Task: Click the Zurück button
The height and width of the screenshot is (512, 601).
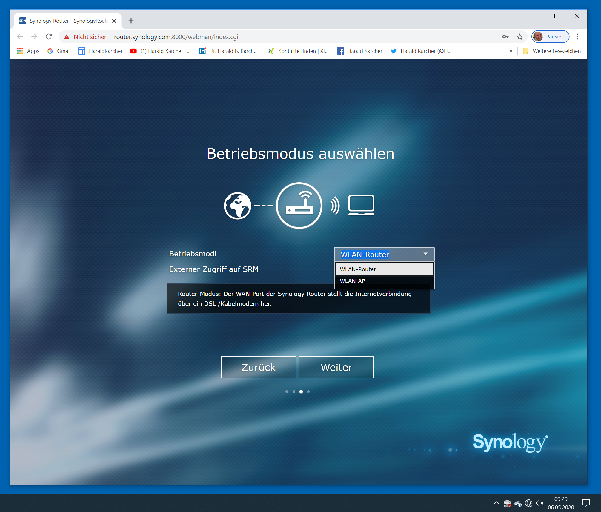Action: [258, 367]
